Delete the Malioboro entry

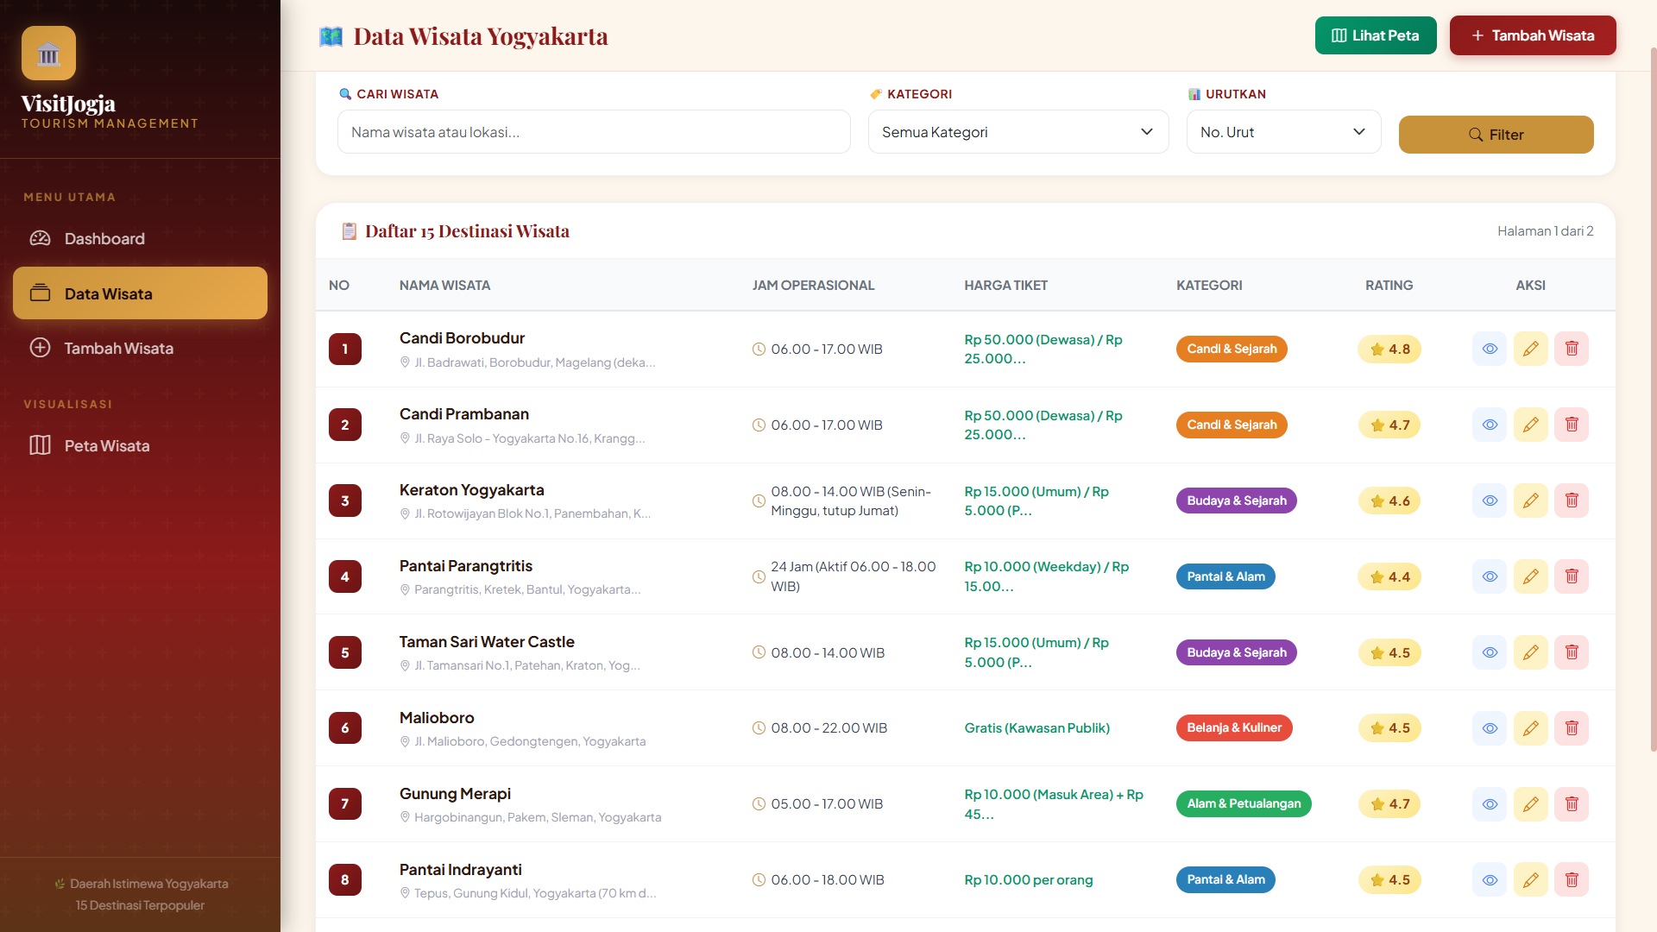(1572, 728)
